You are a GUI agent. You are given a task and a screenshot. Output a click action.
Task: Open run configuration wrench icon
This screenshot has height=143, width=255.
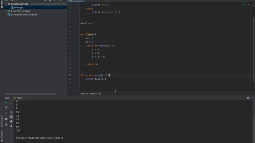pos(6,107)
